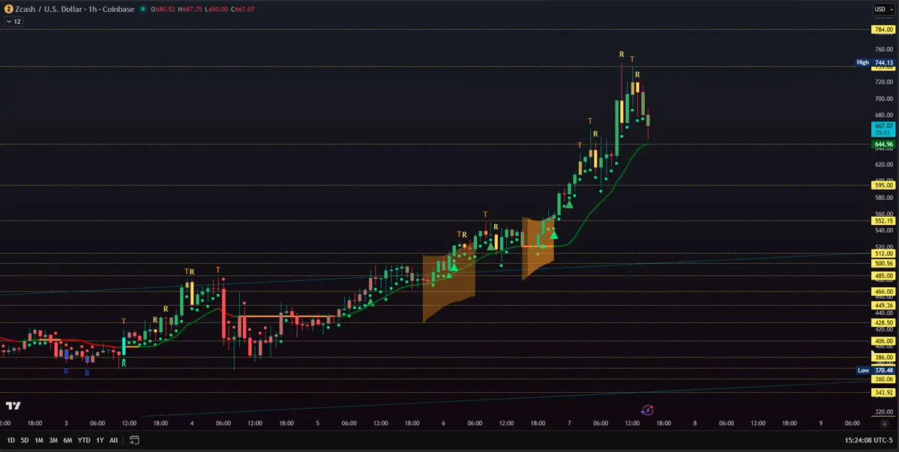Click the 512.00 price level label

883,253
